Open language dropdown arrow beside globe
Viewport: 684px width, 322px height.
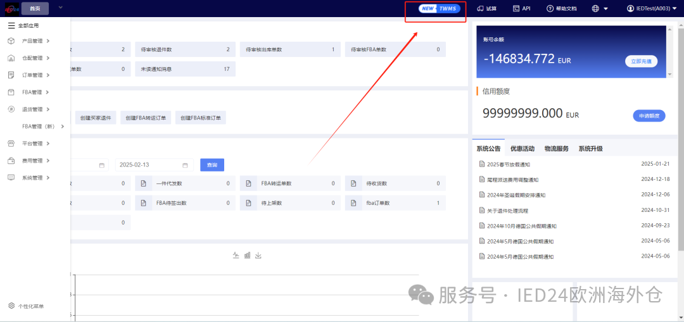point(606,9)
